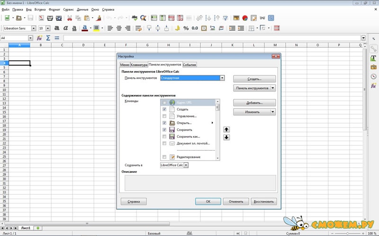Uncheck the Создать command checkbox
Screen dimensions: 379x236
pos(164,110)
